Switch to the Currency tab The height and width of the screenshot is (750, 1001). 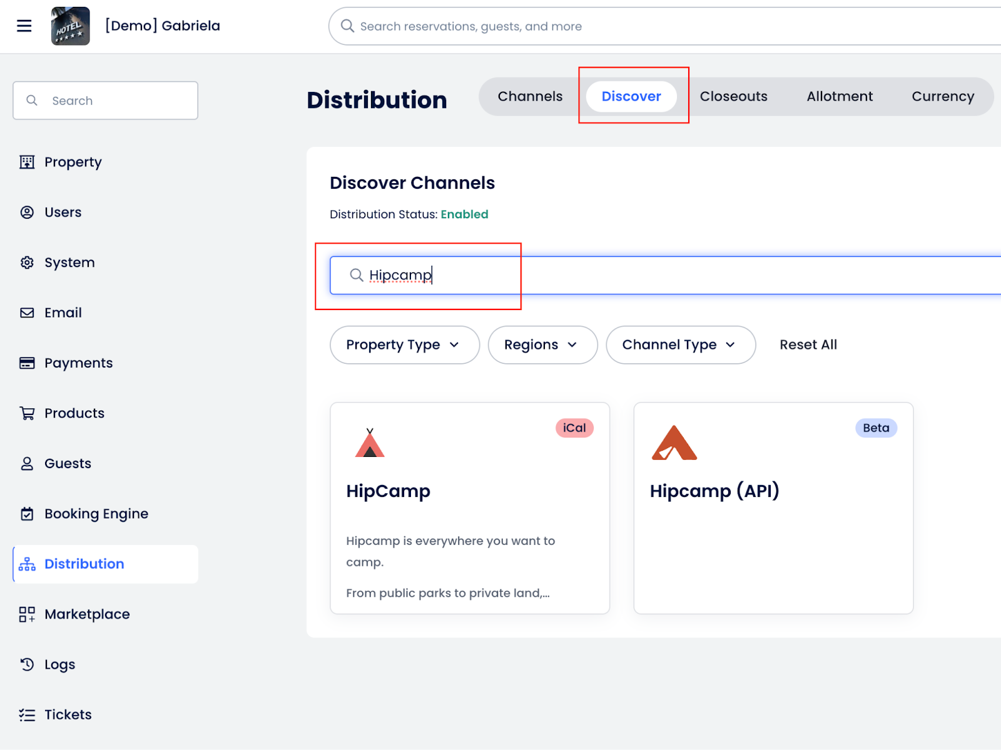point(943,96)
